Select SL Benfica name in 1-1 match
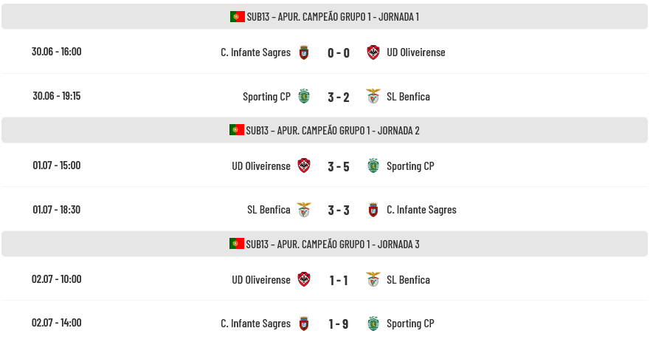This screenshot has height=345, width=650. pyautogui.click(x=408, y=280)
